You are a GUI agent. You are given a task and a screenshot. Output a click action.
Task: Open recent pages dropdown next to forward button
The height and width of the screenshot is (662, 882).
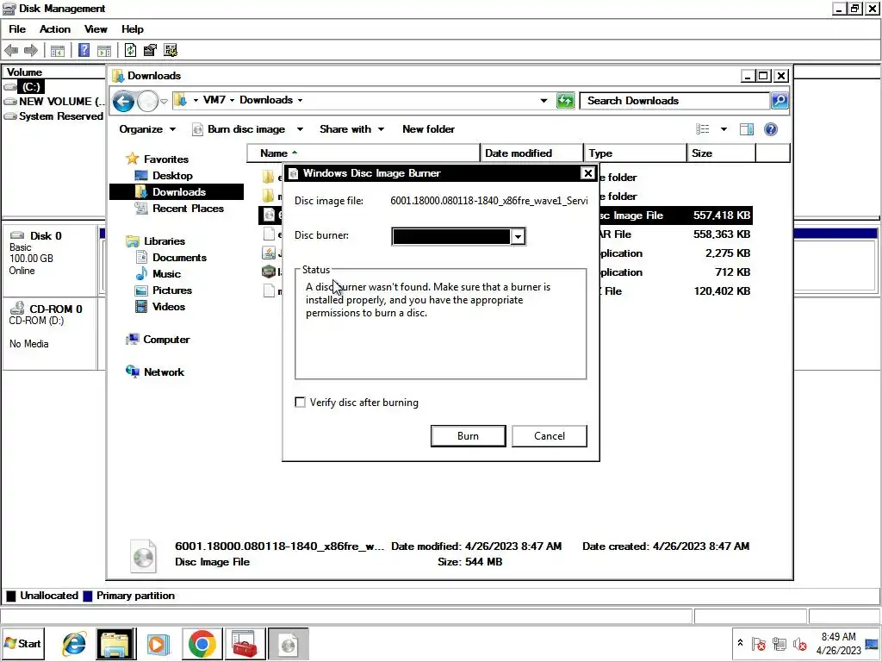(x=164, y=102)
